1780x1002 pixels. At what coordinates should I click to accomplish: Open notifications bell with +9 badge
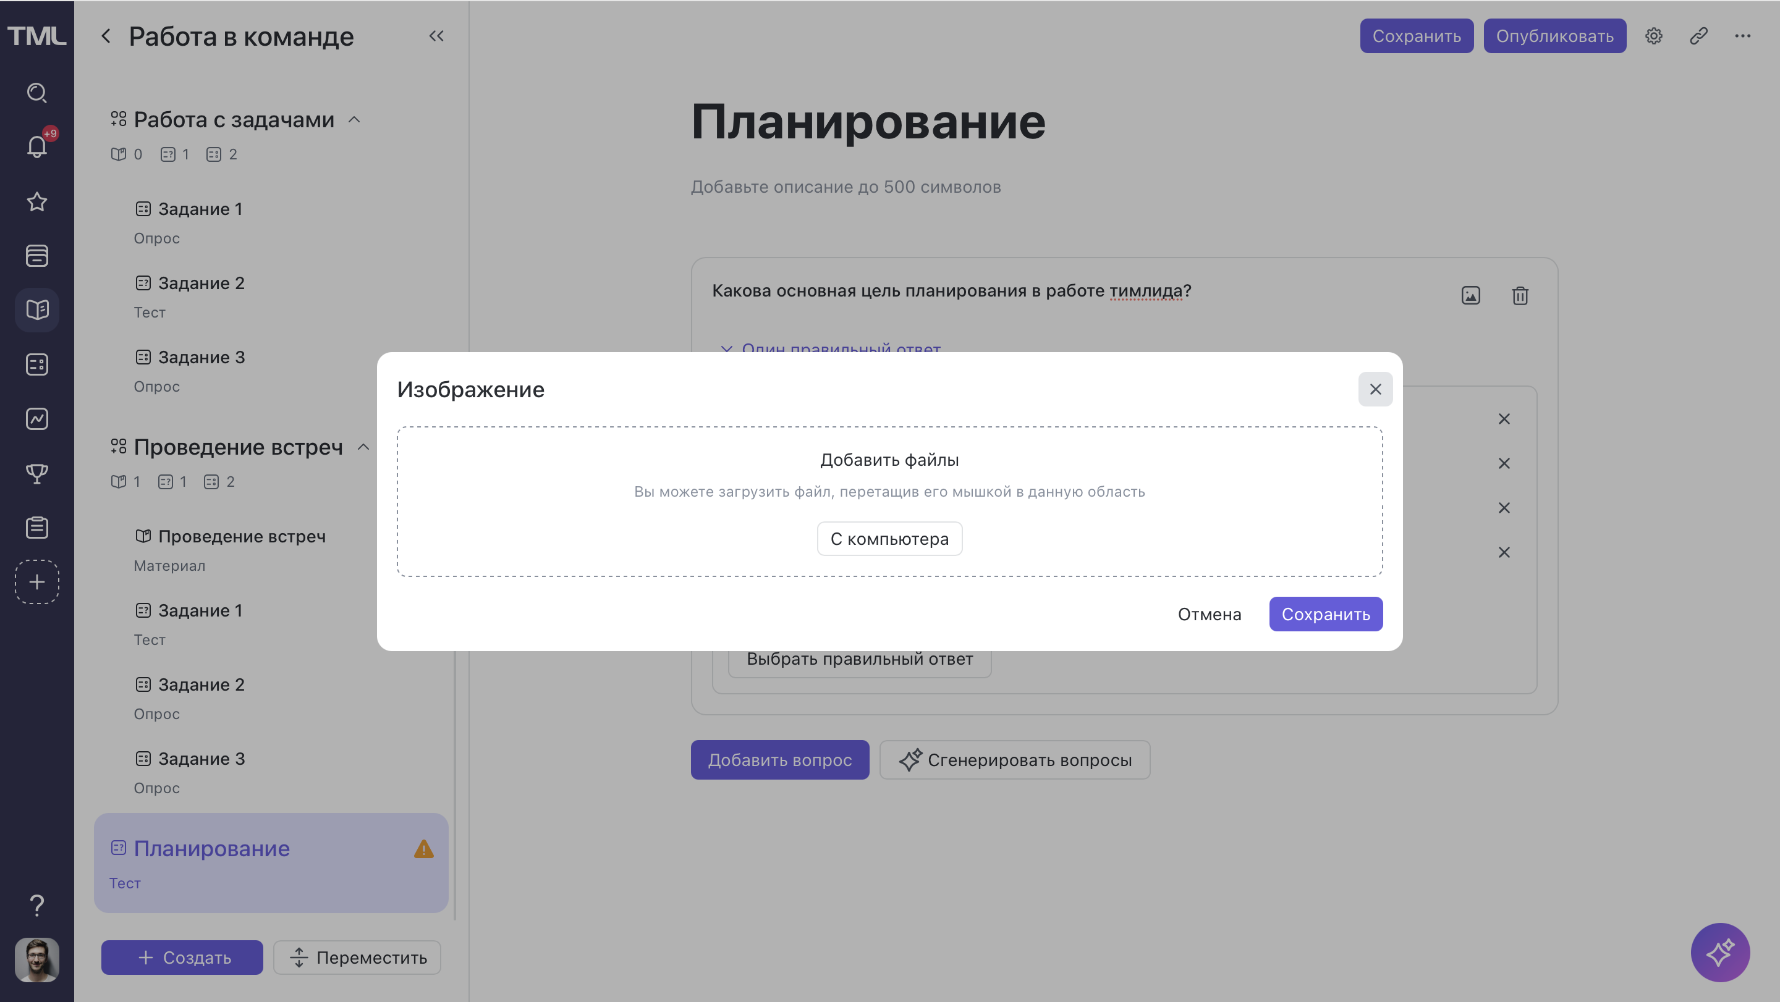tap(36, 146)
